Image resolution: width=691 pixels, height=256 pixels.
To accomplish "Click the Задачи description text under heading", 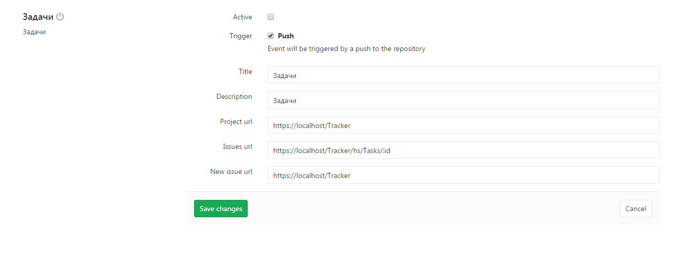I will click(34, 32).
